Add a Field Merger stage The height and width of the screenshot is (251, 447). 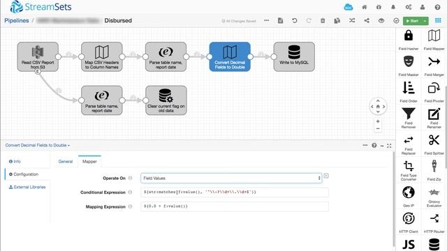pos(434,66)
